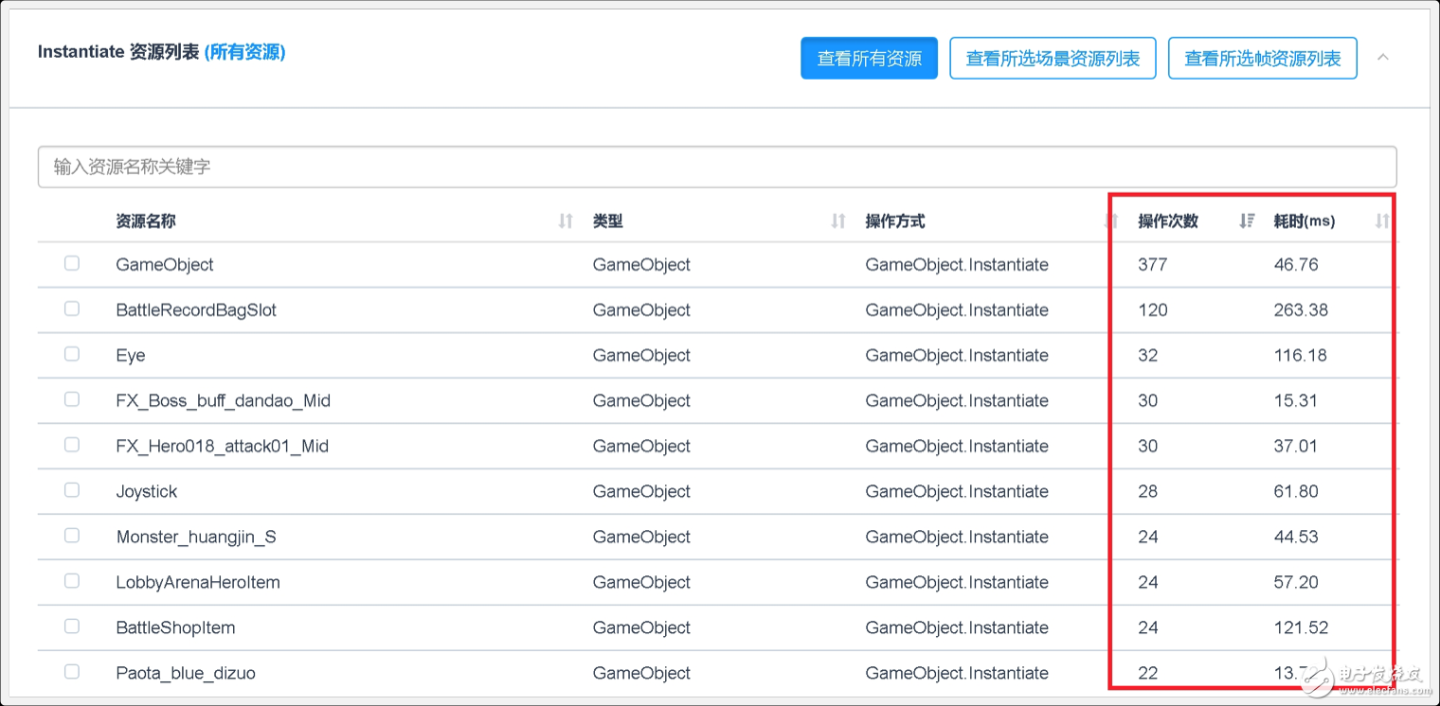The width and height of the screenshot is (1440, 706).
Task: Collapse the Instantiate resource list panel
Action: [x=1383, y=58]
